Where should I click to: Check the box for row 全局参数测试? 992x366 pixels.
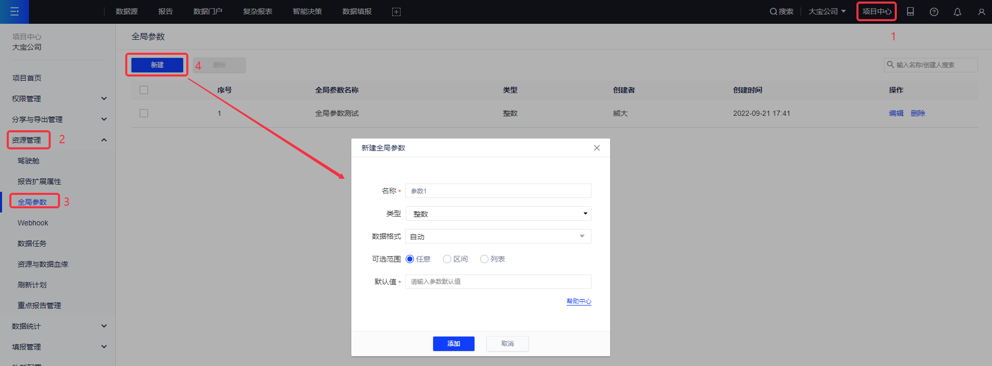(144, 113)
